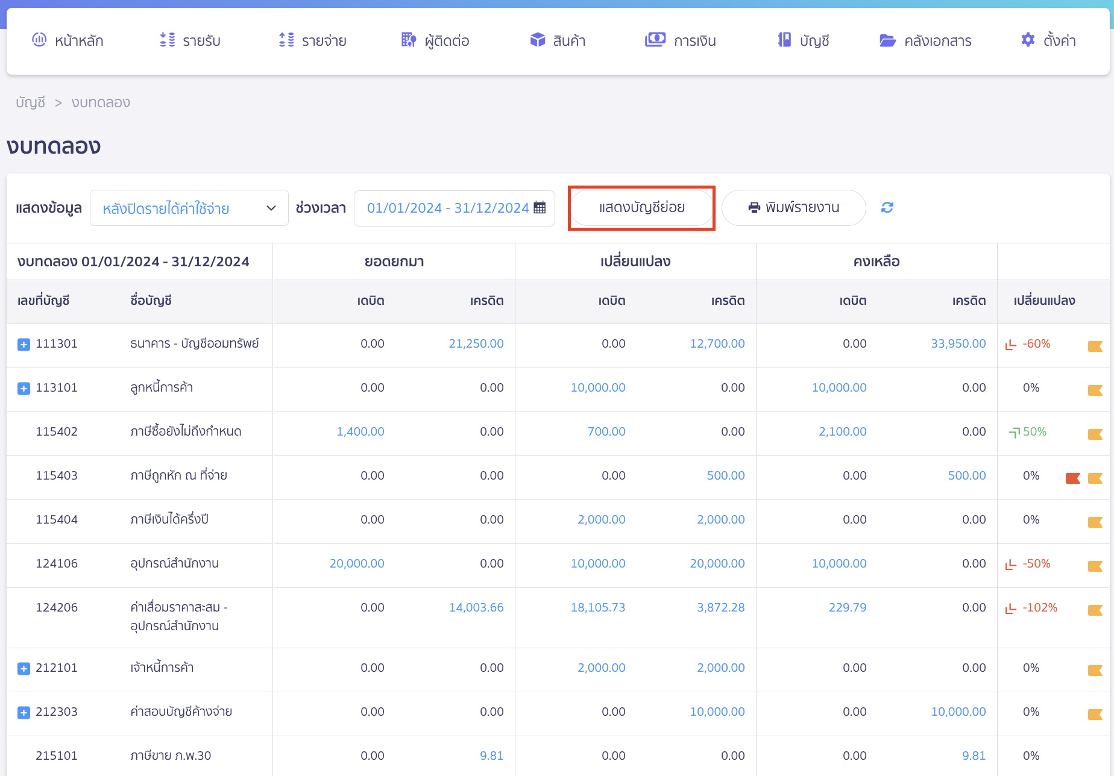
Task: Open the calendar icon in date range
Action: coord(540,208)
